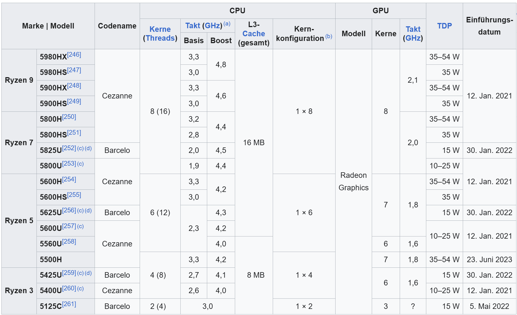The width and height of the screenshot is (517, 315).
Task: Click footnote (a) beside CPU Takt header
Action: (x=227, y=24)
